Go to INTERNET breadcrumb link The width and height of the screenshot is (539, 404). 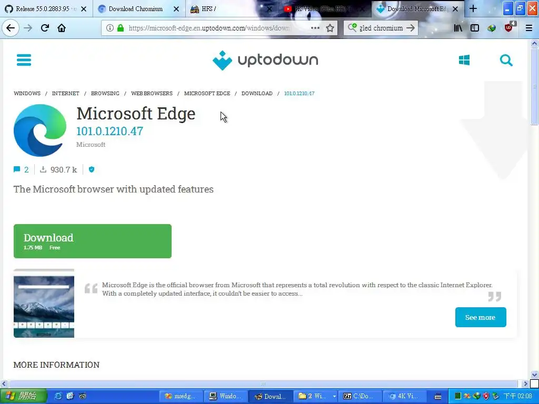[x=66, y=94]
